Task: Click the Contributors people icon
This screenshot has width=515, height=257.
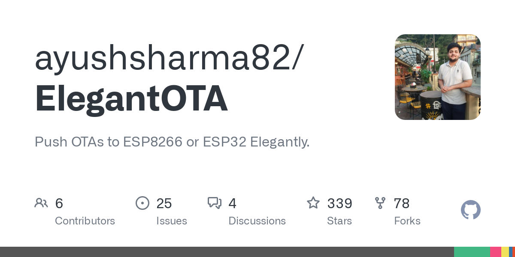Action: [41, 203]
